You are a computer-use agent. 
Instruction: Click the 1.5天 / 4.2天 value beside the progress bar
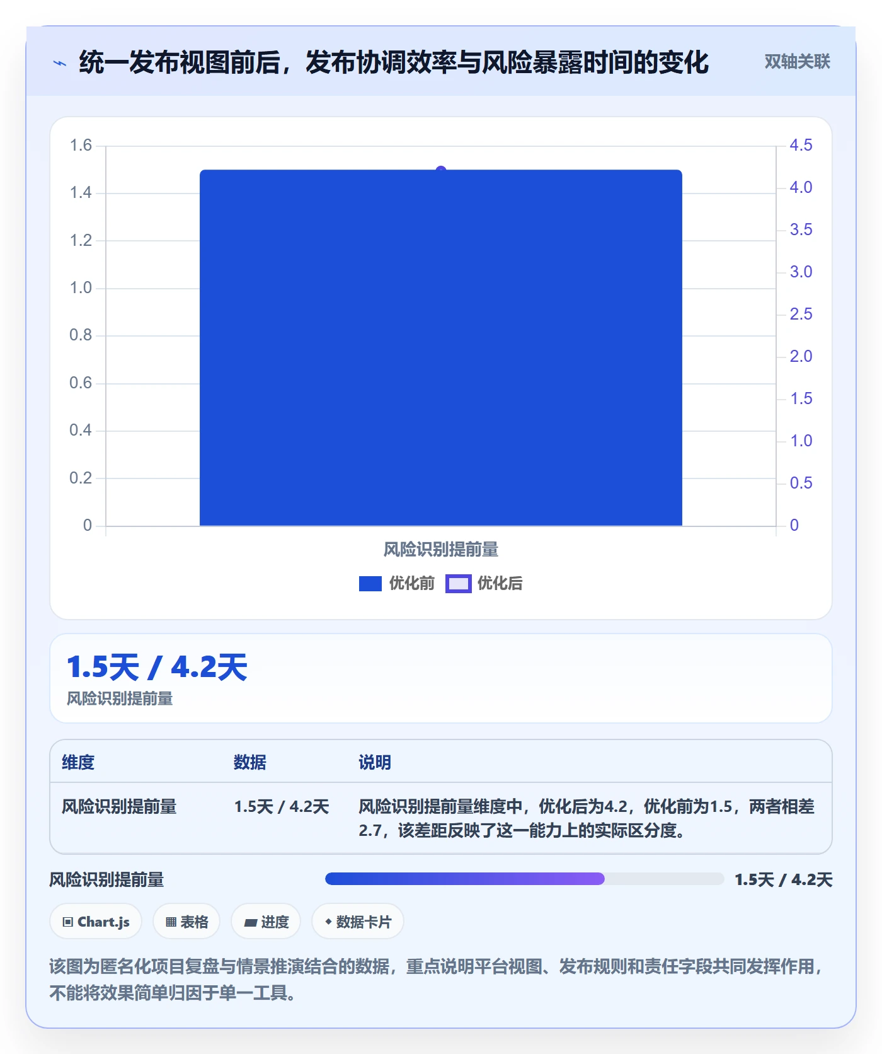pos(784,879)
